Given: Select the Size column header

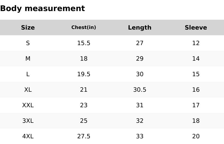Looking at the screenshot, I should pos(28,27).
